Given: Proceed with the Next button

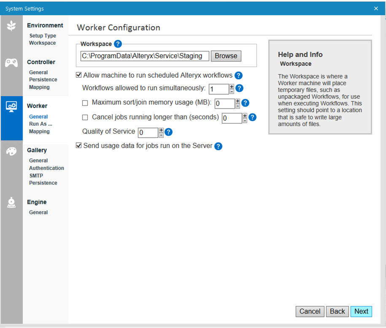Looking at the screenshot, I should pyautogui.click(x=362, y=311).
